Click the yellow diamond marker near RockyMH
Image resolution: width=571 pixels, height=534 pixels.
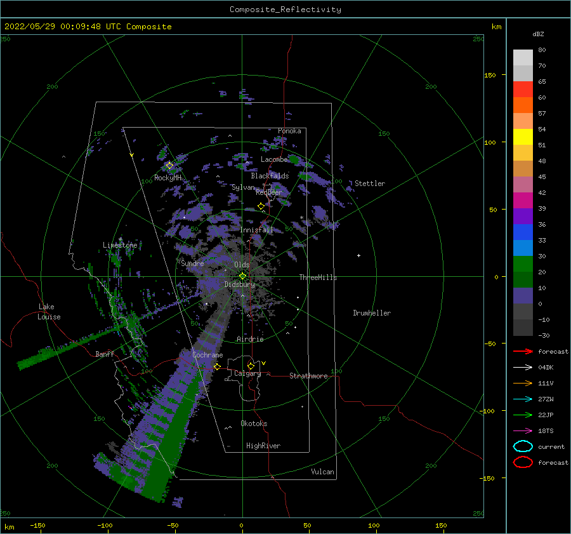[169, 166]
